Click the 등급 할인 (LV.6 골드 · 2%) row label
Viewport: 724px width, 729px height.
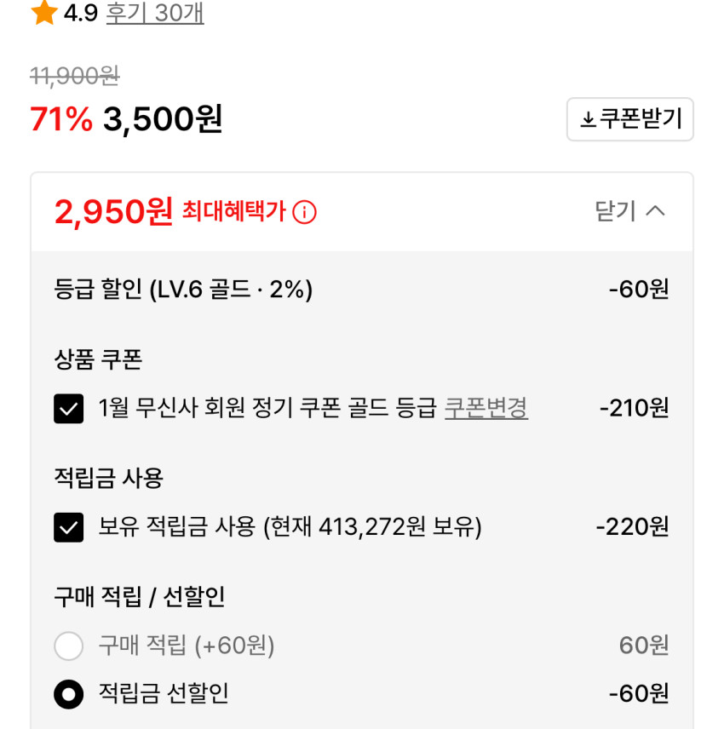(x=183, y=290)
